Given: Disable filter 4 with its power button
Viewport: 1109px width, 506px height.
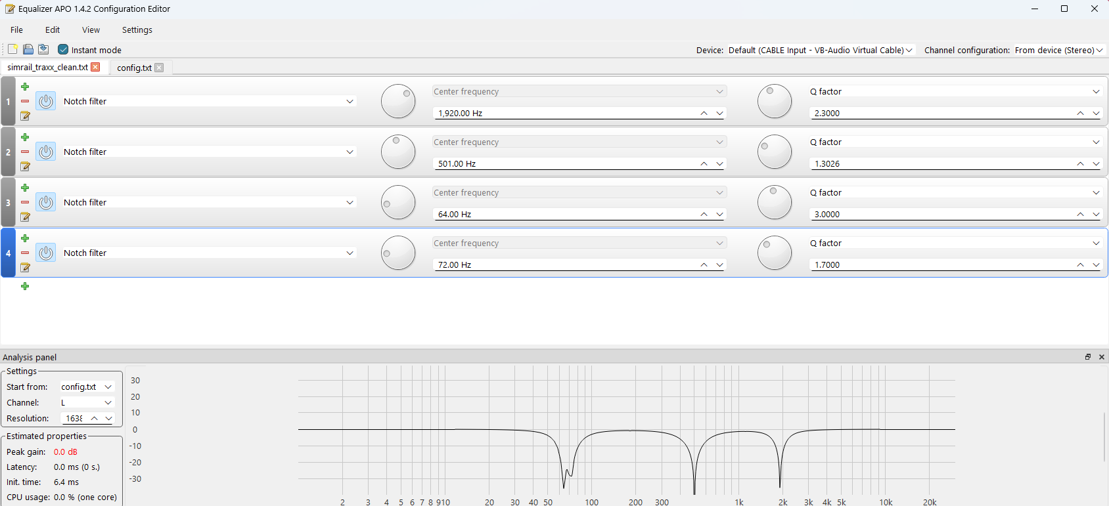Looking at the screenshot, I should [x=46, y=253].
